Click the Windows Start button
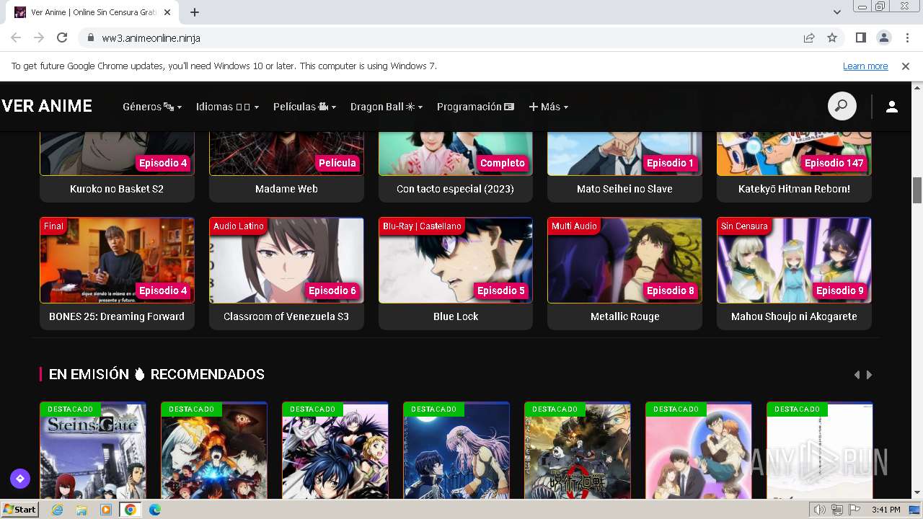 [x=19, y=510]
